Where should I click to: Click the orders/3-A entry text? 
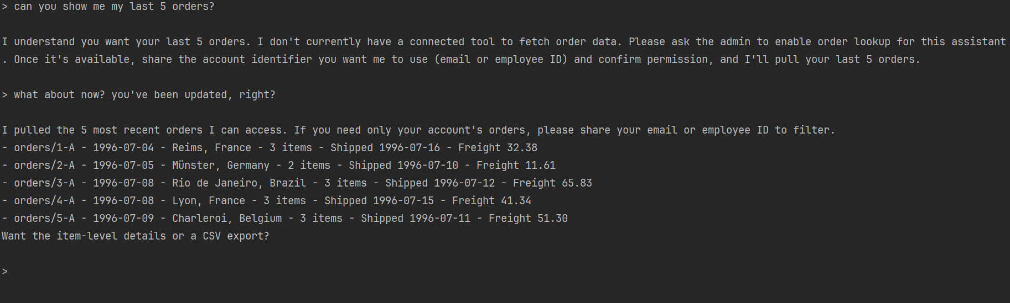[x=44, y=183]
